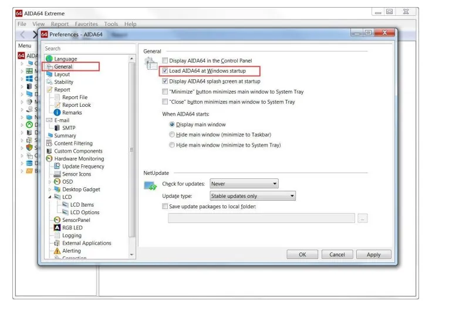This screenshot has height=324, width=476.
Task: Click the SMTP server icon
Action: pos(57,128)
